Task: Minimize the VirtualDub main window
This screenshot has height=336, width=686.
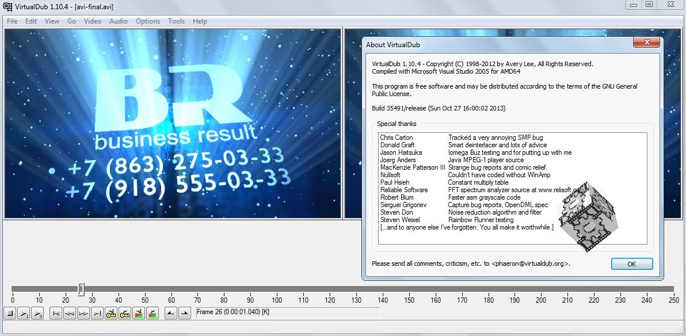Action: coord(633,5)
